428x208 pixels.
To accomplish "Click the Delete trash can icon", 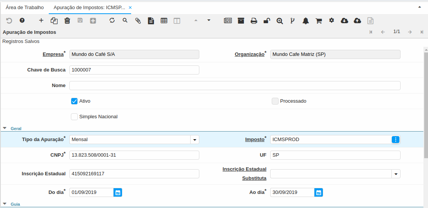I will [x=67, y=21].
